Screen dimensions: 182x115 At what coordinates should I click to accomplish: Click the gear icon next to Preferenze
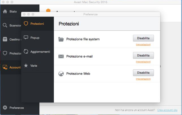[x=5, y=108]
